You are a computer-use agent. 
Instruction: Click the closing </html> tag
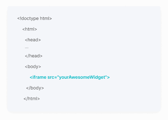(x=32, y=99)
